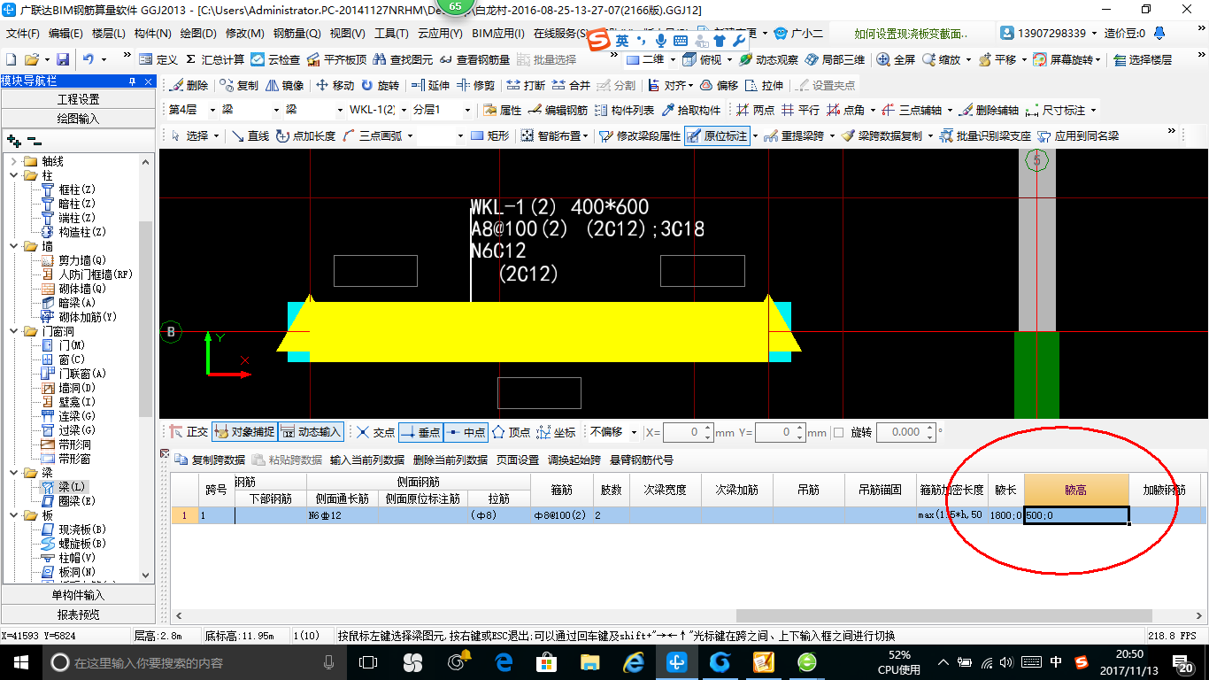
Task: Click the table's horizontal scrollbar
Action: [x=943, y=615]
